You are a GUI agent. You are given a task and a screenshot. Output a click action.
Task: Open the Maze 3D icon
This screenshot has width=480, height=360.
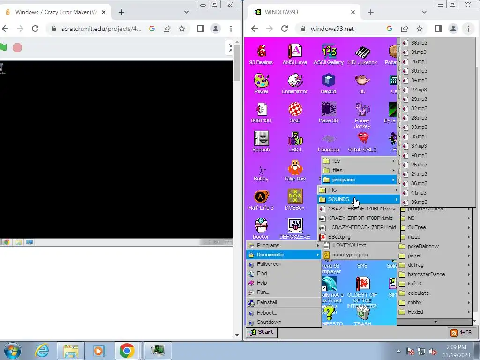(329, 112)
